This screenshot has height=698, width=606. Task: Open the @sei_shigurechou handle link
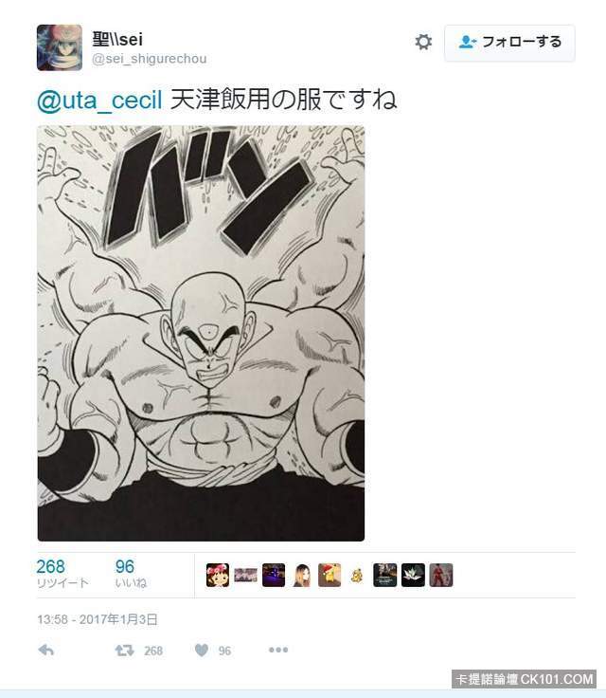(150, 59)
